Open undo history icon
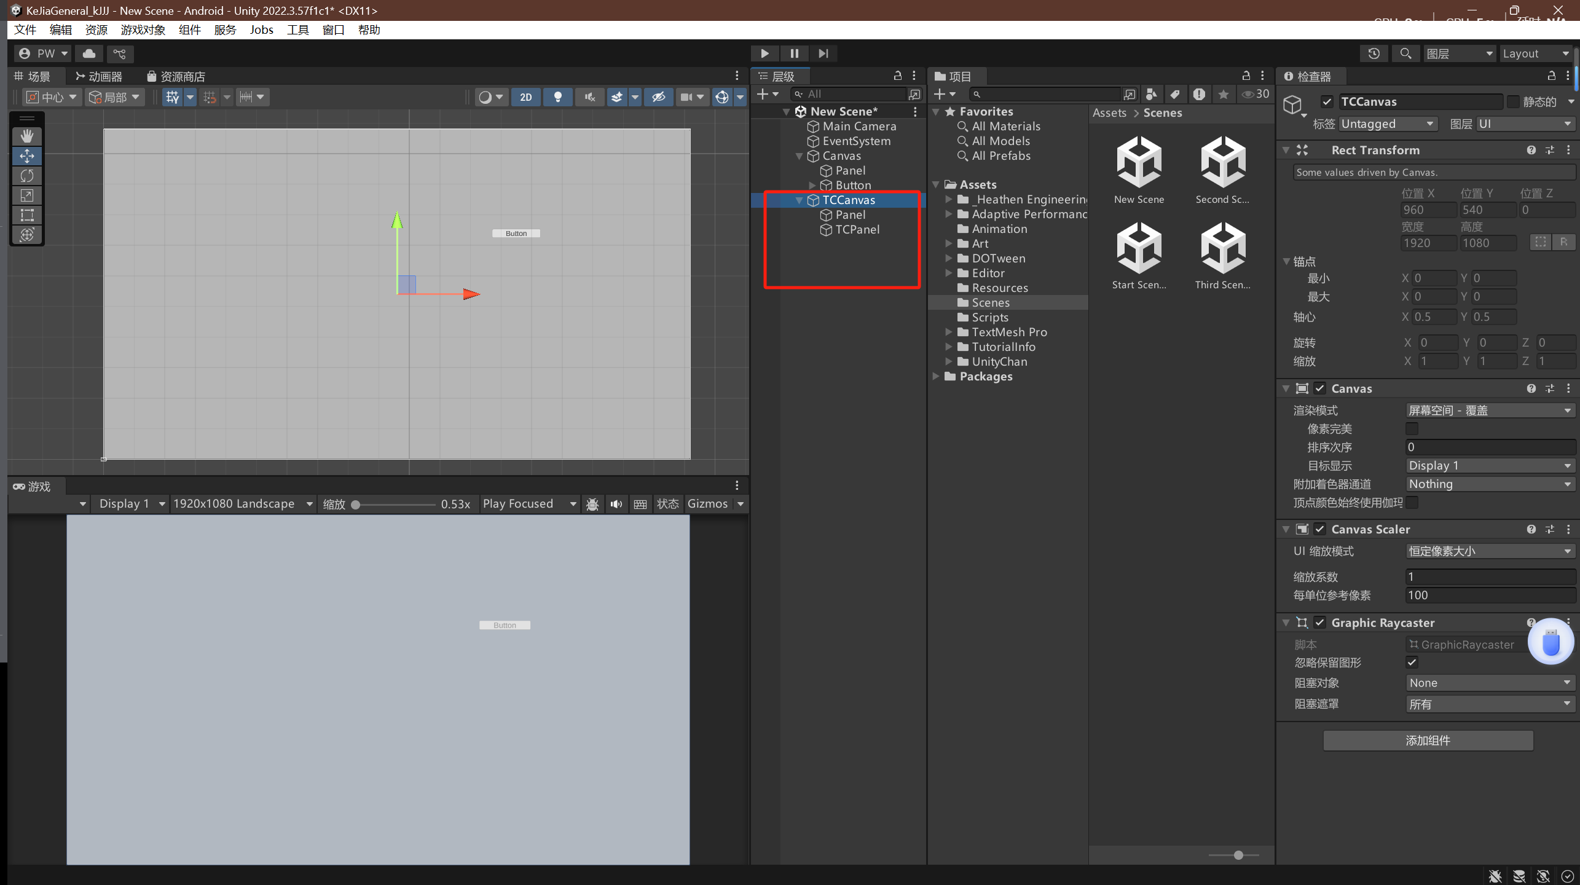 click(x=1374, y=53)
